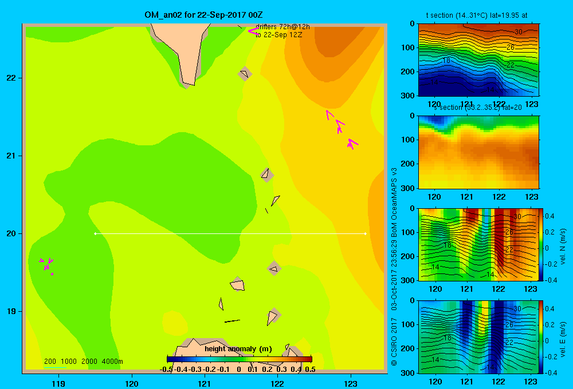
Task: Click latitude label 21 on main map axis
Action: pyautogui.click(x=11, y=156)
